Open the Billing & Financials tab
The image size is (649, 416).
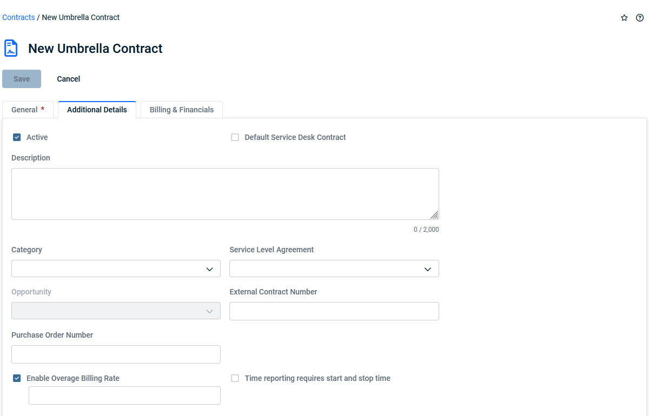coord(182,110)
